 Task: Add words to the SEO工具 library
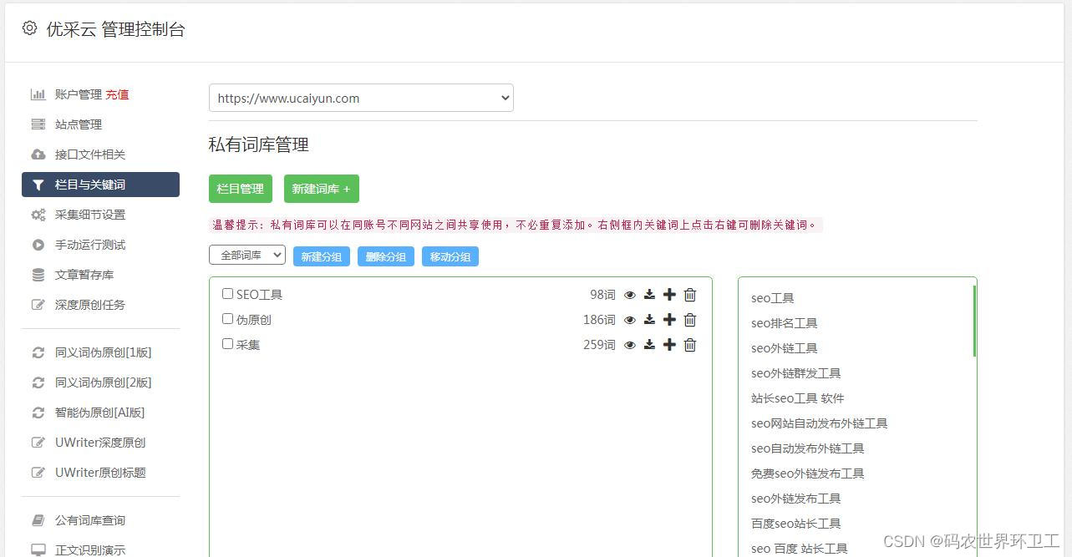pyautogui.click(x=669, y=295)
